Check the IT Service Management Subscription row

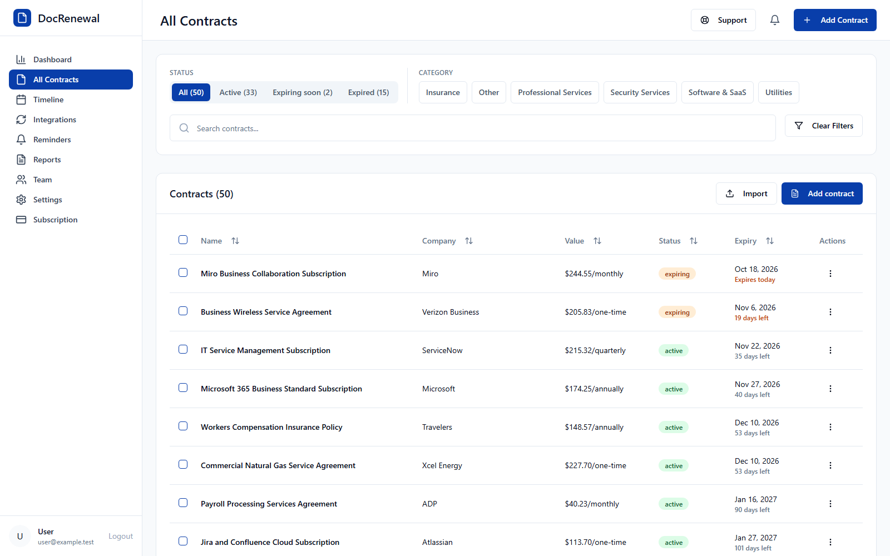pos(183,349)
